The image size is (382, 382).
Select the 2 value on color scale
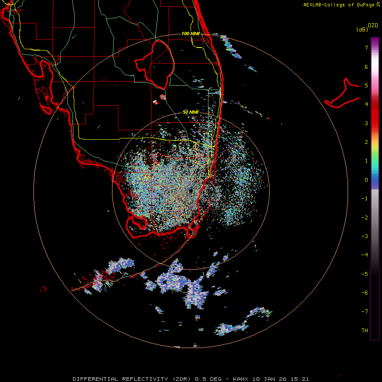click(366, 142)
